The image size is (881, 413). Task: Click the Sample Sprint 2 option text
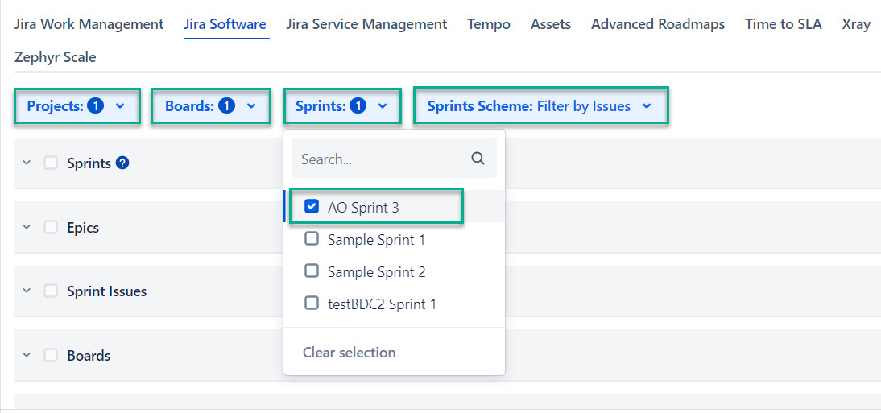pos(376,272)
